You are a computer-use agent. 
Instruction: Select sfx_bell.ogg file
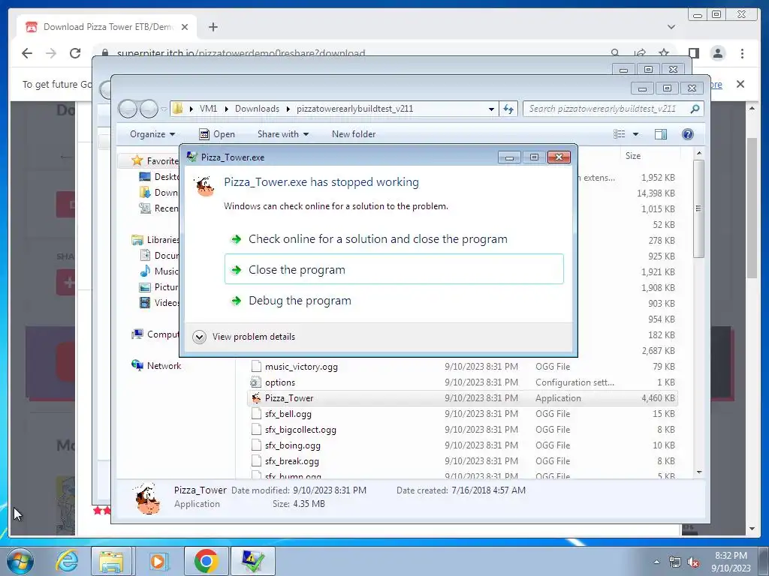pos(288,414)
